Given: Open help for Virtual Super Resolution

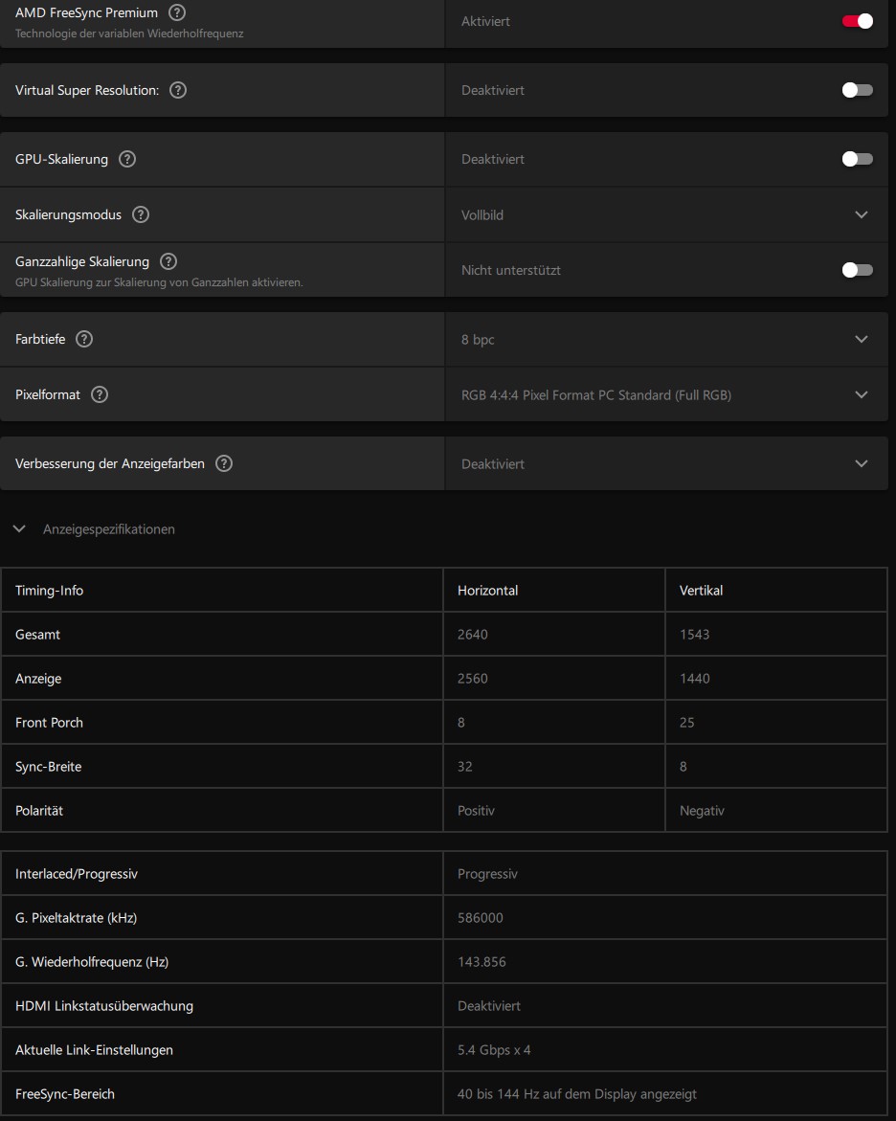Looking at the screenshot, I should [x=178, y=90].
